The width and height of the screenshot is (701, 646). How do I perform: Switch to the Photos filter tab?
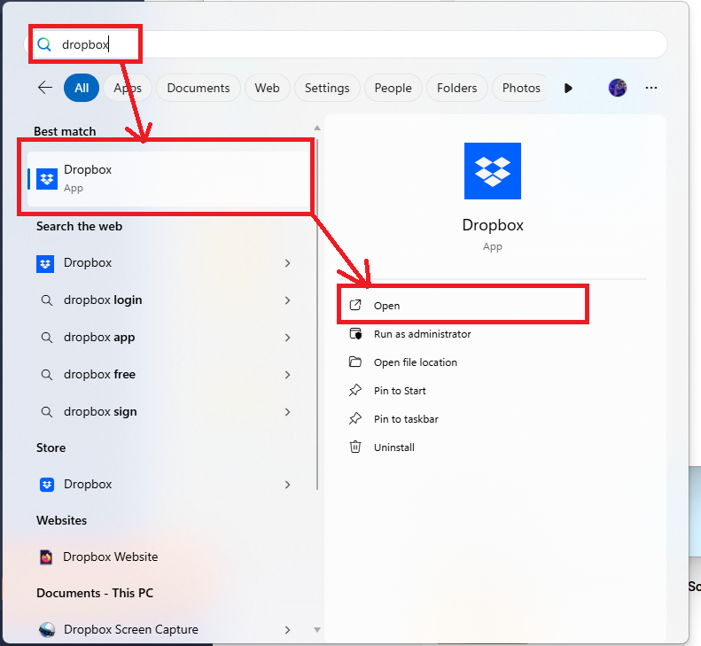521,88
